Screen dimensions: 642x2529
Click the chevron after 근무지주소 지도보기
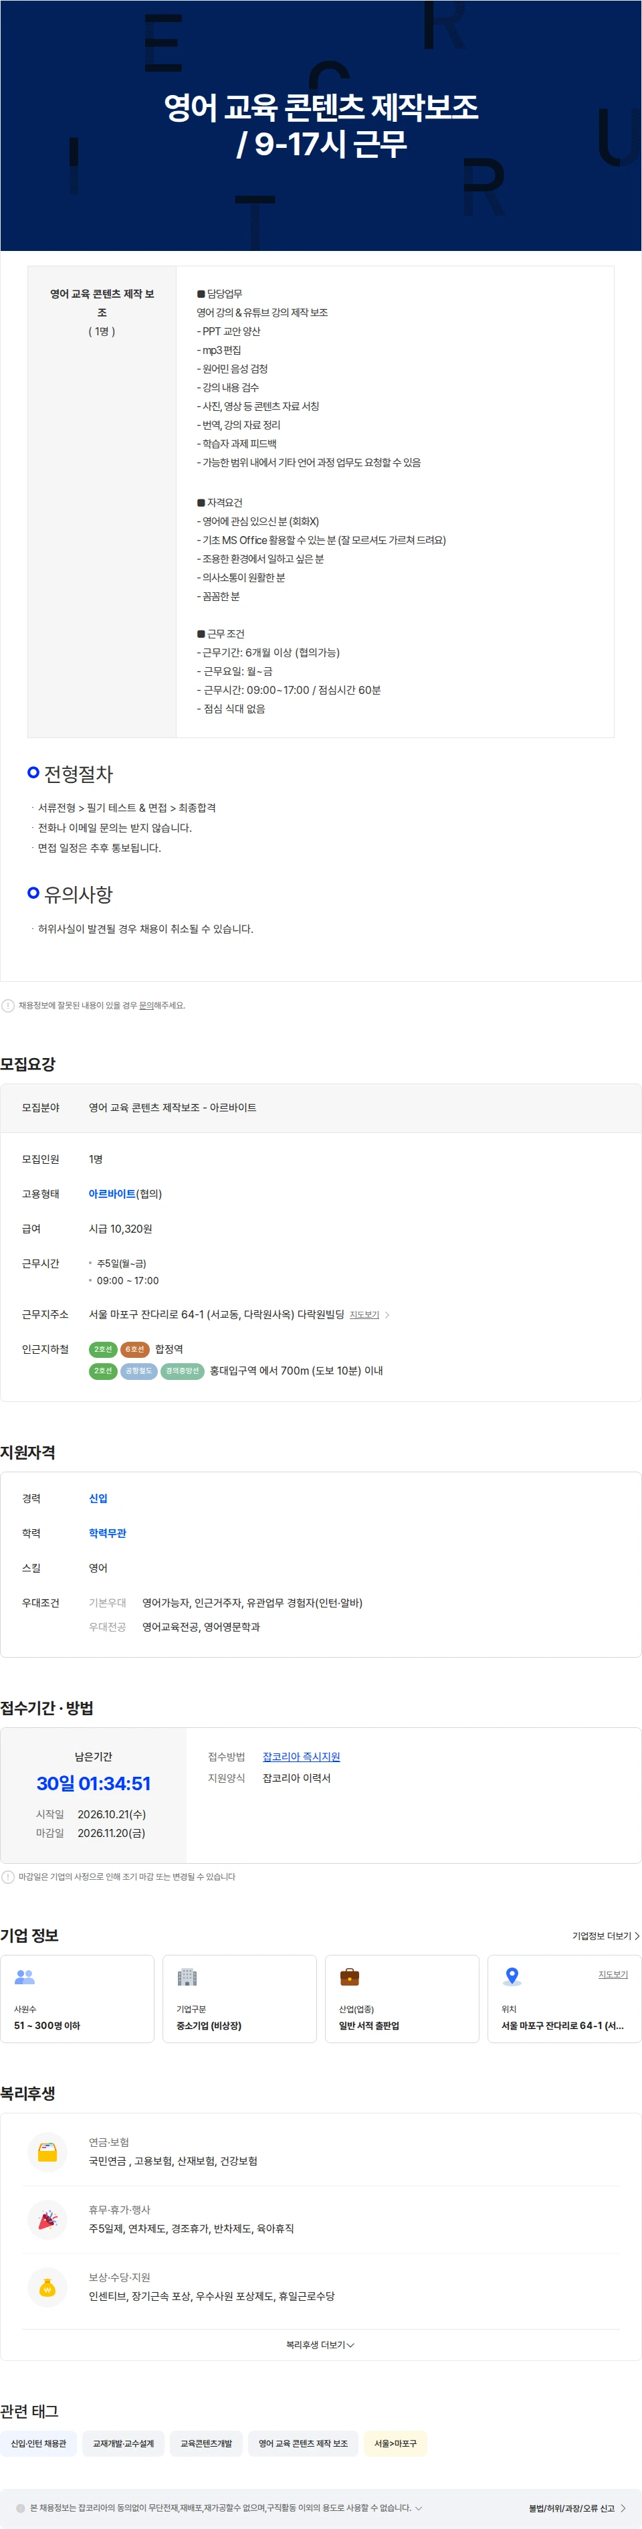[387, 1314]
